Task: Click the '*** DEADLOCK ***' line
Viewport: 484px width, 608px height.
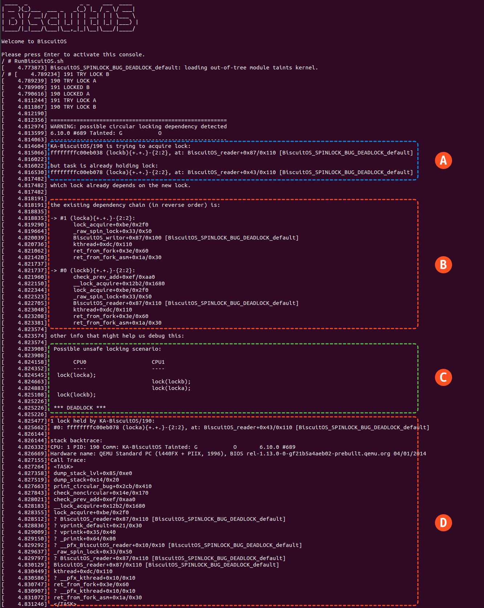Action: coord(80,408)
